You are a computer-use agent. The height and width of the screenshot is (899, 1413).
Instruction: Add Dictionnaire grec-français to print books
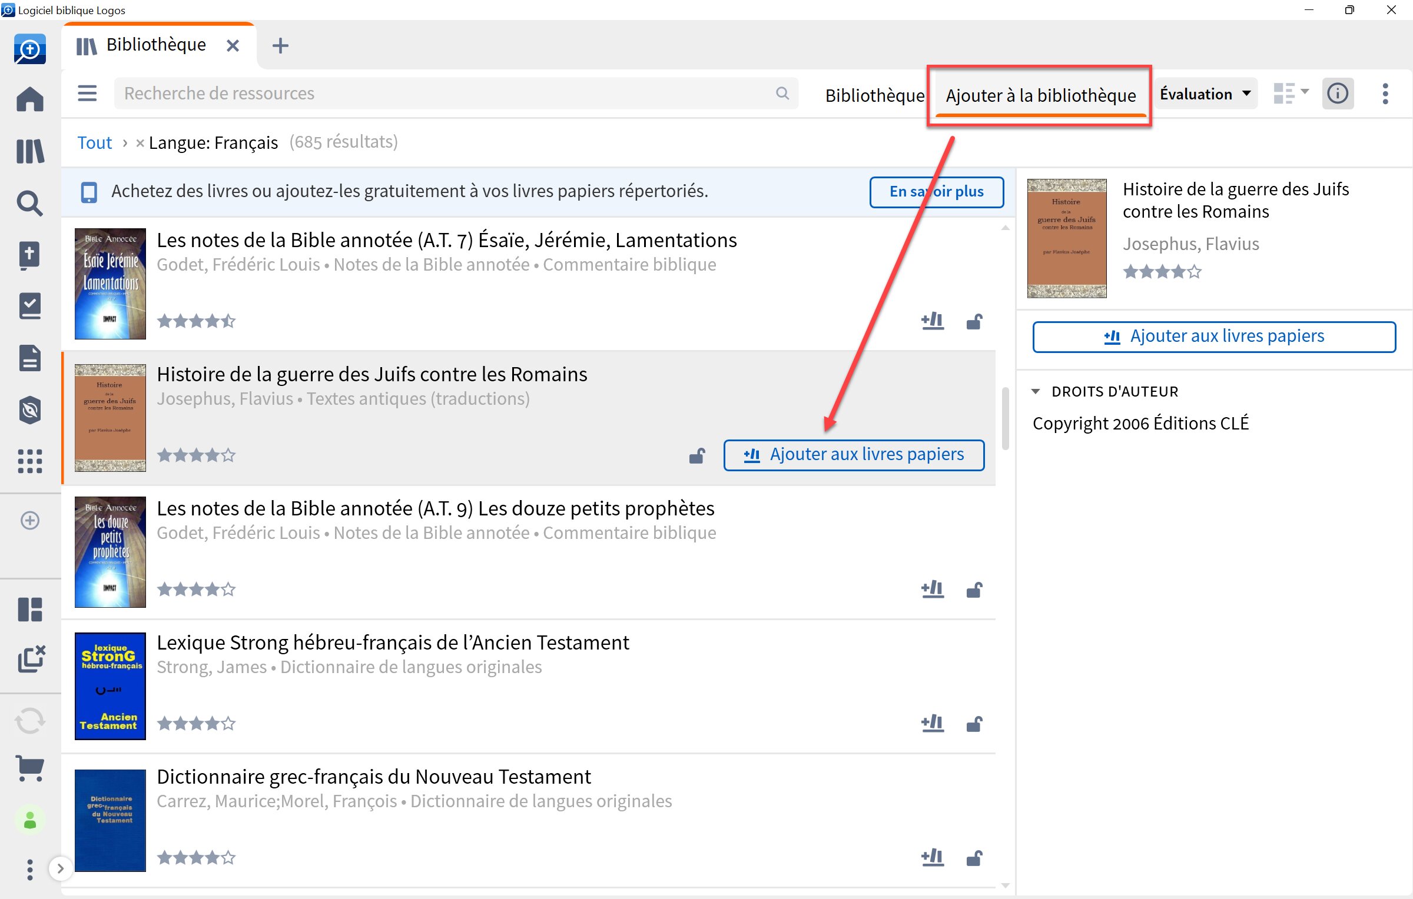coord(933,857)
